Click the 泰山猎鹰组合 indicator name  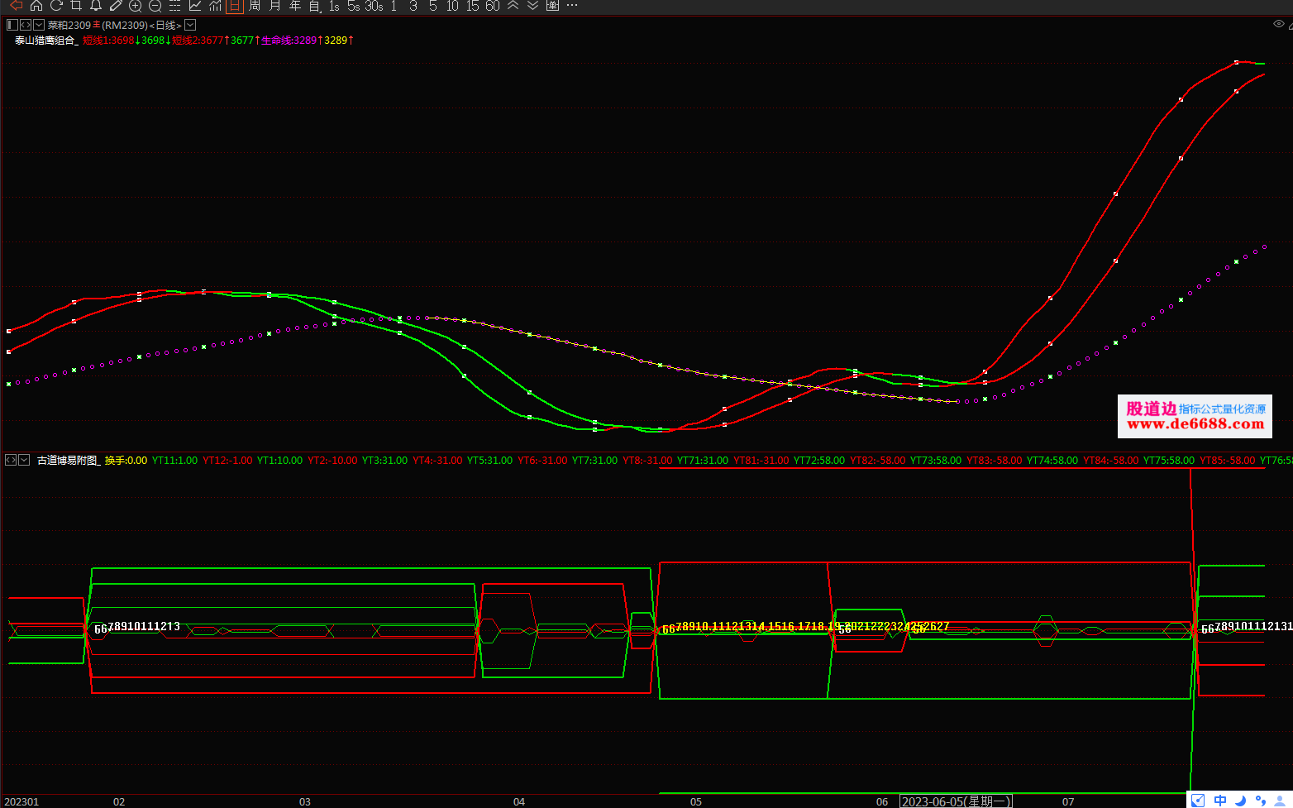point(45,41)
